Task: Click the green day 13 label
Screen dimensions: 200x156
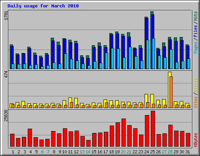Action: tap(82, 152)
